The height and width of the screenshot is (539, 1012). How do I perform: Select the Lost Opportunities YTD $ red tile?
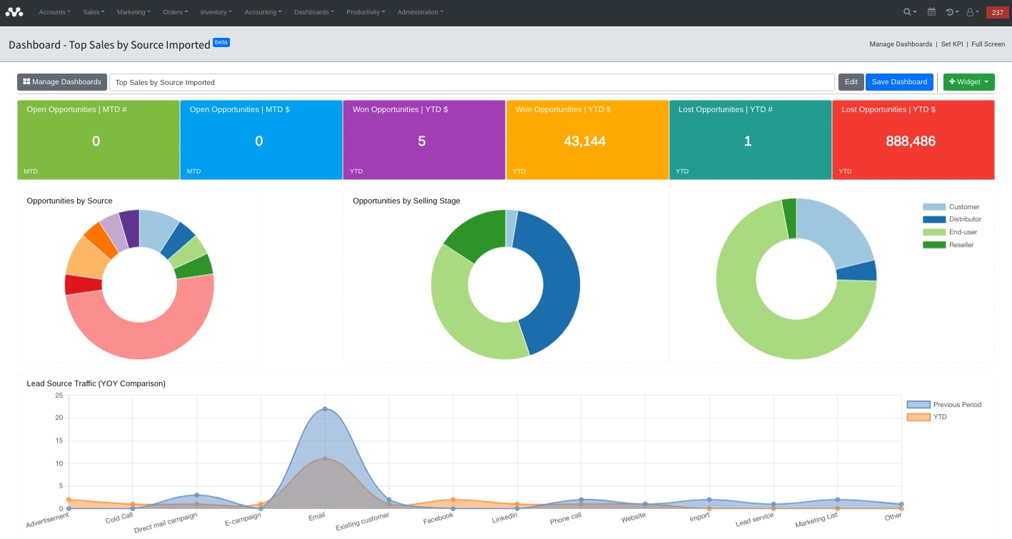pyautogui.click(x=913, y=140)
